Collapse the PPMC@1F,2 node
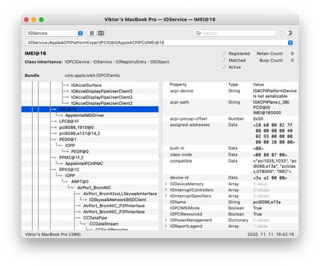The height and width of the screenshot is (266, 320). coord(55,158)
